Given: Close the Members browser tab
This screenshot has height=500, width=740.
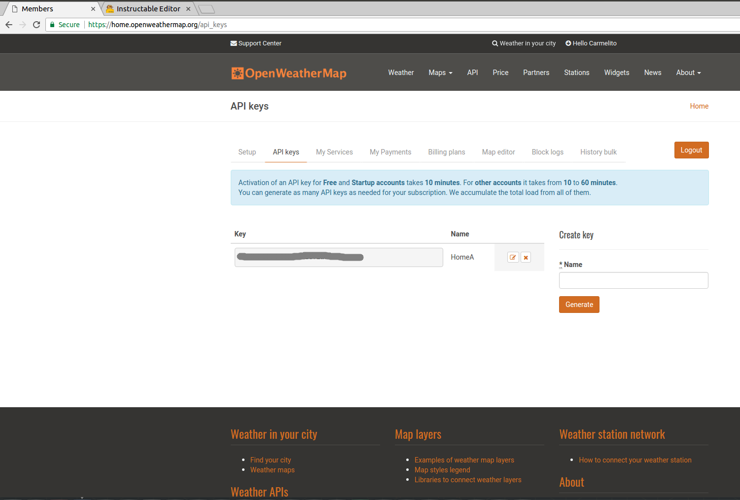Looking at the screenshot, I should (x=93, y=9).
